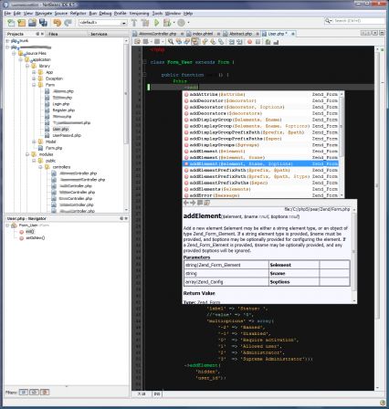Select Register.php in project tree
The width and height of the screenshot is (389, 409).
pos(64,110)
